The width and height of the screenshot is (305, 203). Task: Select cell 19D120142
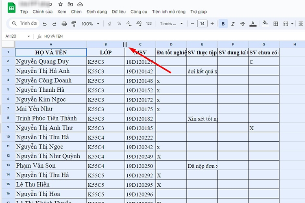coord(140,71)
